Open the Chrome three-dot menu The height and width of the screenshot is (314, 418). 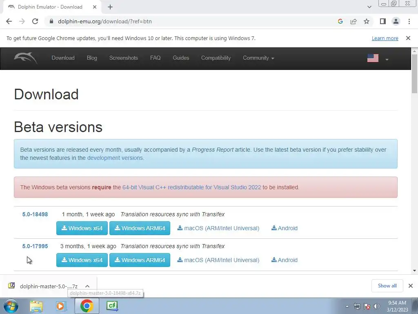pyautogui.click(x=409, y=21)
